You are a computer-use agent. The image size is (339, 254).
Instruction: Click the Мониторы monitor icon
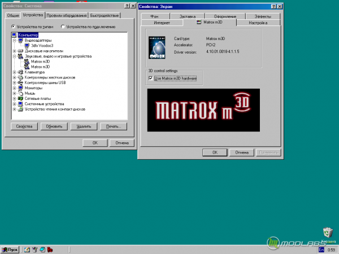(20, 88)
